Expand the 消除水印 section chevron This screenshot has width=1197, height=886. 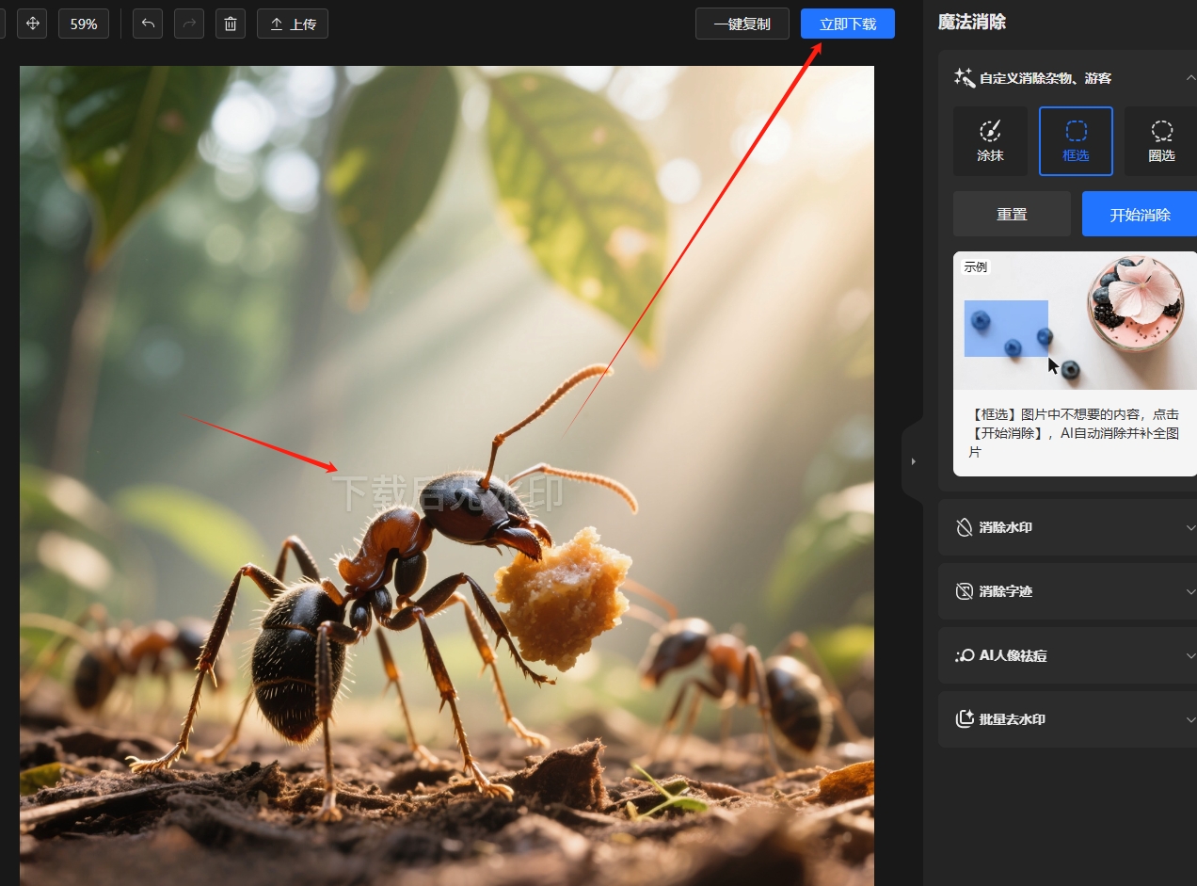(x=1190, y=527)
